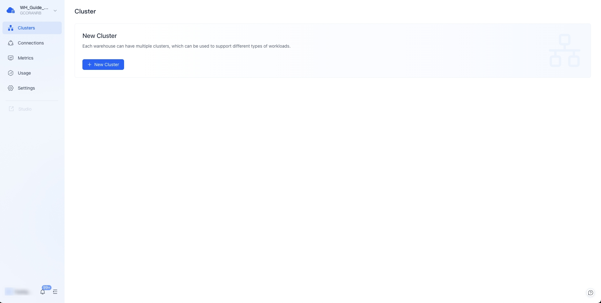This screenshot has height=303, width=601.
Task: Click the blue cloud warehouse logo
Action: click(11, 10)
